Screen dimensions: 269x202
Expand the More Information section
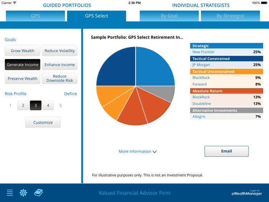[138, 151]
